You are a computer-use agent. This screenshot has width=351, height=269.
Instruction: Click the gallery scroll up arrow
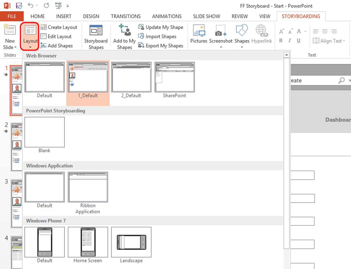pyautogui.click(x=286, y=55)
